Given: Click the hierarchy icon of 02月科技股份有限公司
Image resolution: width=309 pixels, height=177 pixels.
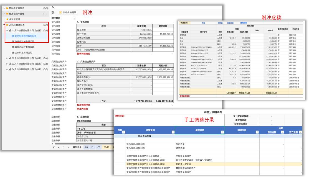Looking at the screenshot, I should coord(10,58).
